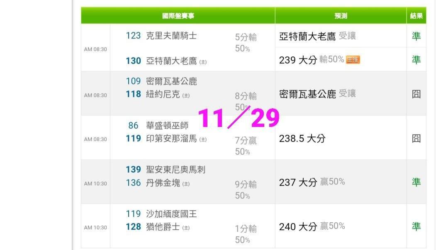
Task: Click 準 result beside 240 大分
Action: point(416,226)
